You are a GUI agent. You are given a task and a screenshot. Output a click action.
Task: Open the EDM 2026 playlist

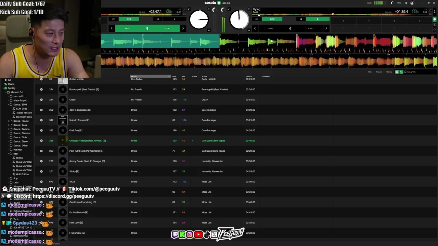coord(22,109)
